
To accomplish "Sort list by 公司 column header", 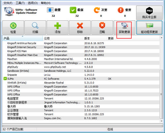I will point(63,38).
